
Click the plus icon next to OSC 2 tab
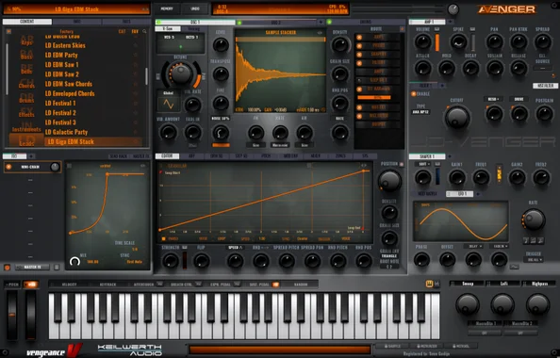pyautogui.click(x=321, y=22)
